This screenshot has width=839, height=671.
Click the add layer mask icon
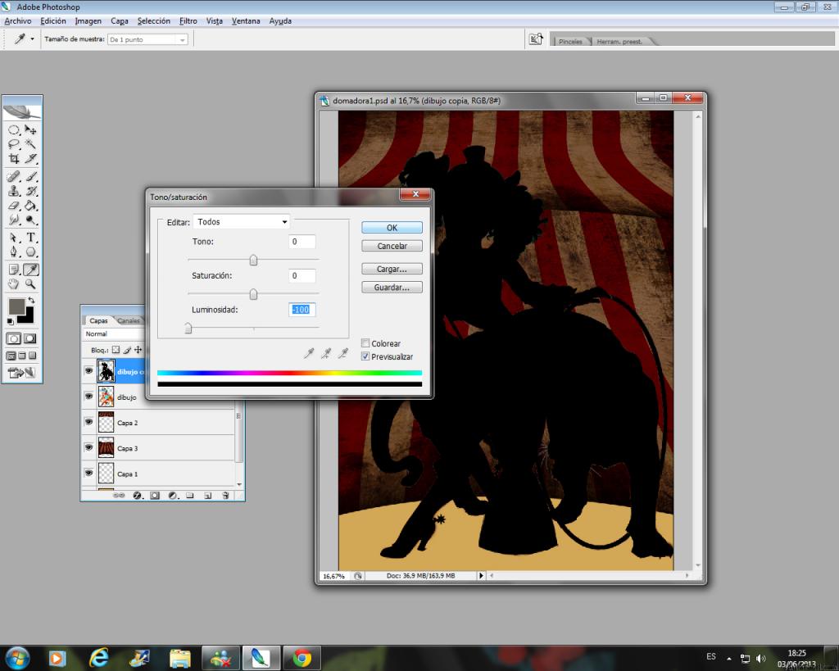pyautogui.click(x=155, y=496)
